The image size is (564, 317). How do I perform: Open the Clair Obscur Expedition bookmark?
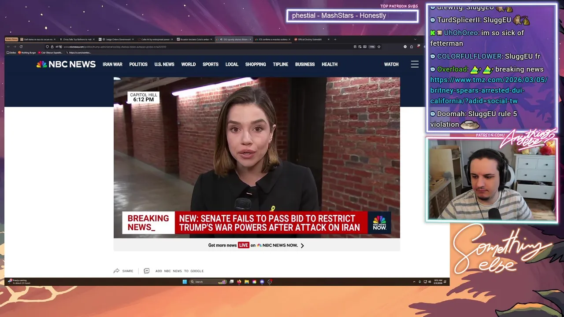50,52
